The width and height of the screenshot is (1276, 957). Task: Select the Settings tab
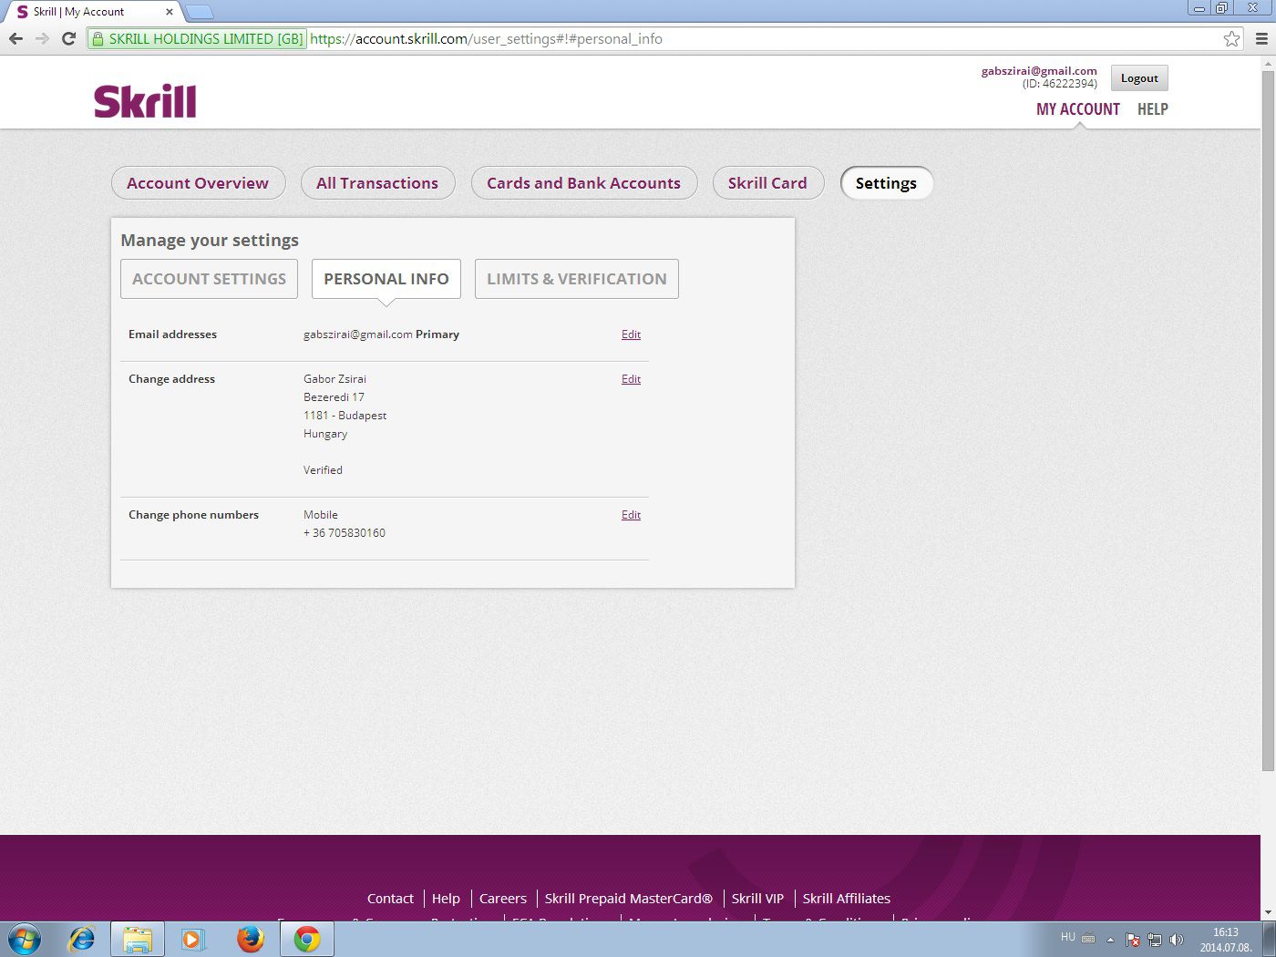coord(886,183)
